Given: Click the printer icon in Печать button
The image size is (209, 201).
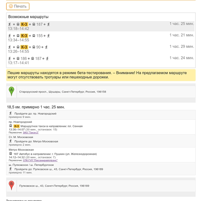Looking at the screenshot, I should (x=11, y=6).
